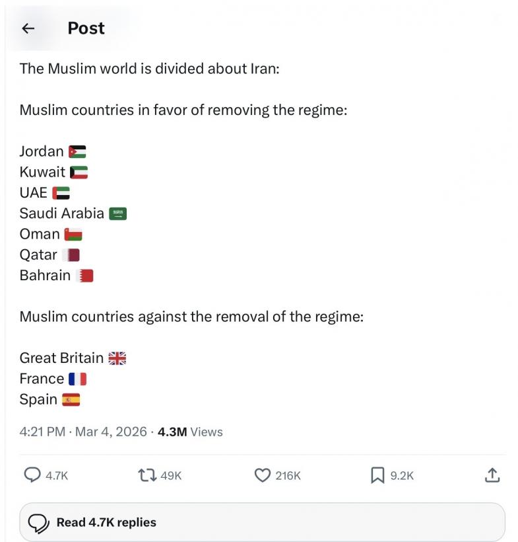Click the Spain flag emoji
The width and height of the screenshot is (518, 542).
click(x=71, y=399)
